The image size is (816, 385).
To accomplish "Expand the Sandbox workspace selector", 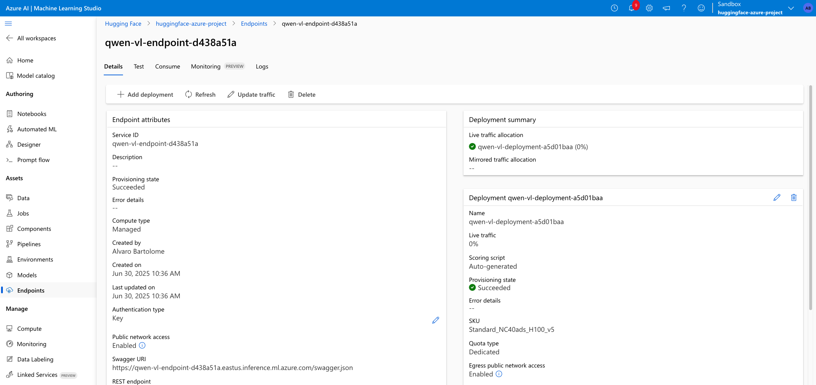I will pyautogui.click(x=791, y=8).
